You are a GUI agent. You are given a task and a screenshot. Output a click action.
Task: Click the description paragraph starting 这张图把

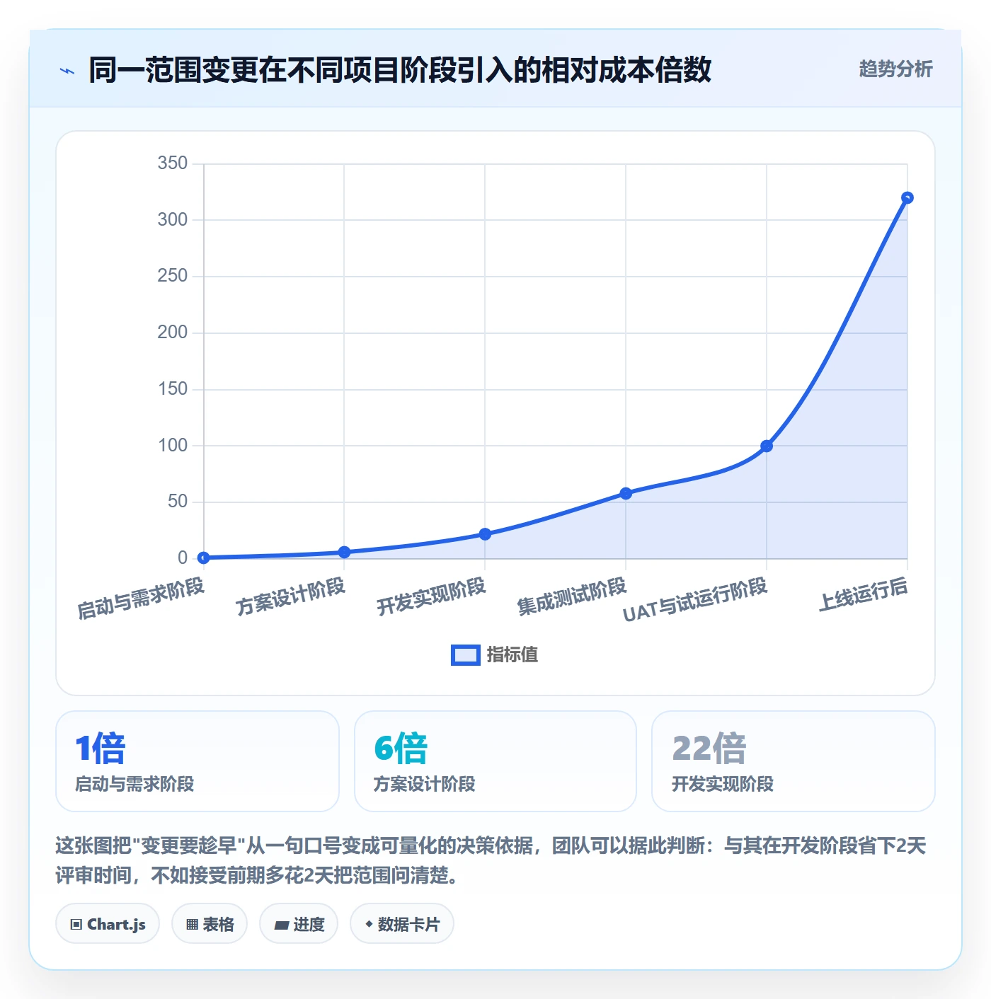491,860
